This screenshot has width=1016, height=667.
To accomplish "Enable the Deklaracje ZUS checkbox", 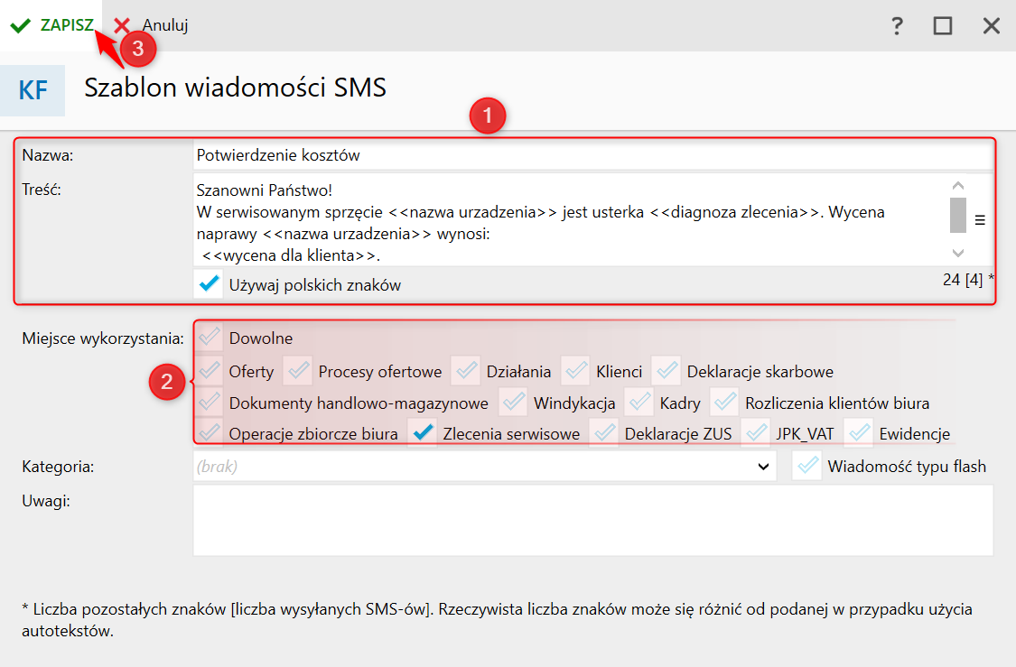I will [604, 432].
